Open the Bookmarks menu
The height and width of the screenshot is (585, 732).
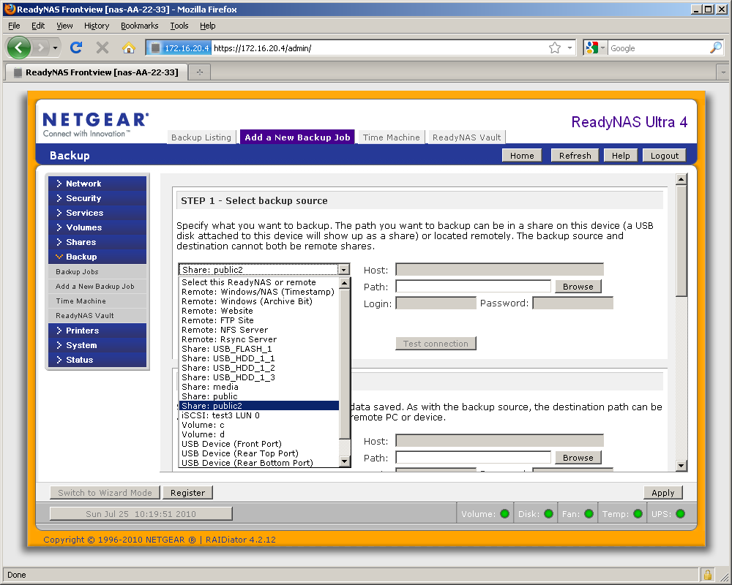point(140,26)
